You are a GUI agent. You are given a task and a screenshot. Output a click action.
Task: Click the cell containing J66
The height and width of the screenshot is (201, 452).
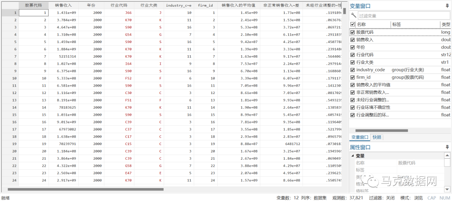(x=119, y=13)
